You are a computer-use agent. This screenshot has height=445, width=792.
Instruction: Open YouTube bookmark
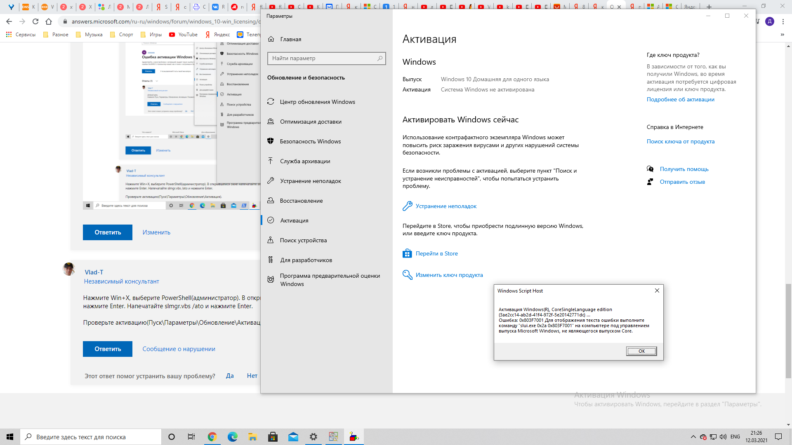(183, 35)
